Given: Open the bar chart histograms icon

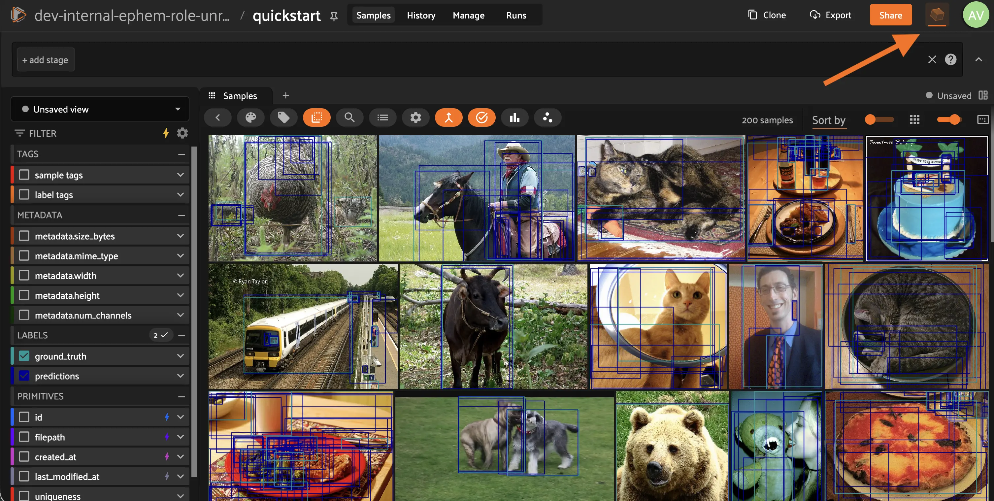Looking at the screenshot, I should tap(515, 117).
